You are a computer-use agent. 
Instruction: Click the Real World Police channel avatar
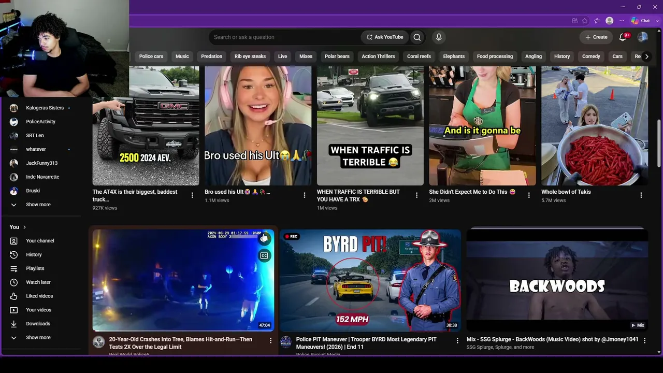tap(98, 342)
